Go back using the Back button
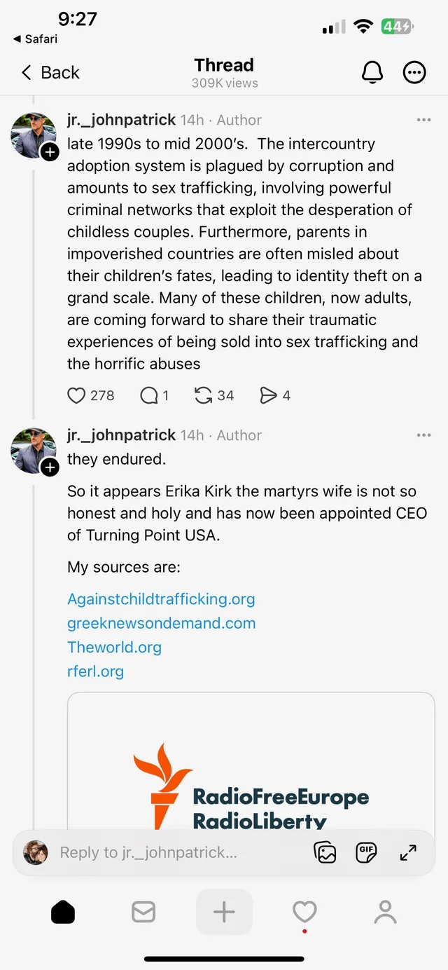The image size is (448, 970). click(x=50, y=72)
